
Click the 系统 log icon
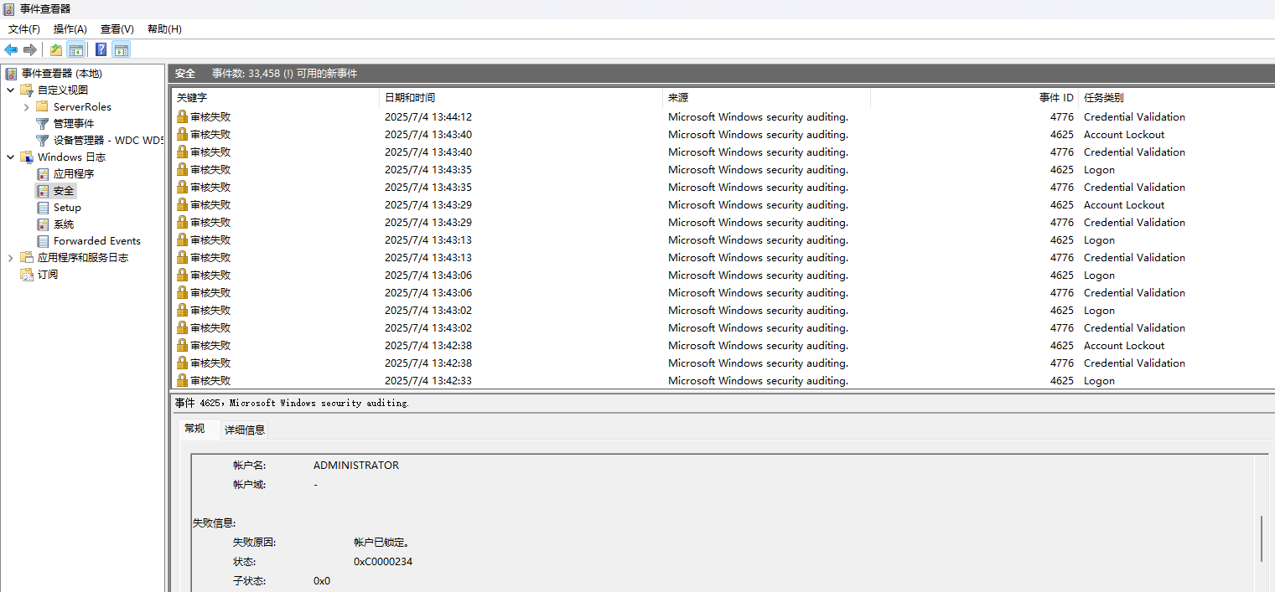43,224
